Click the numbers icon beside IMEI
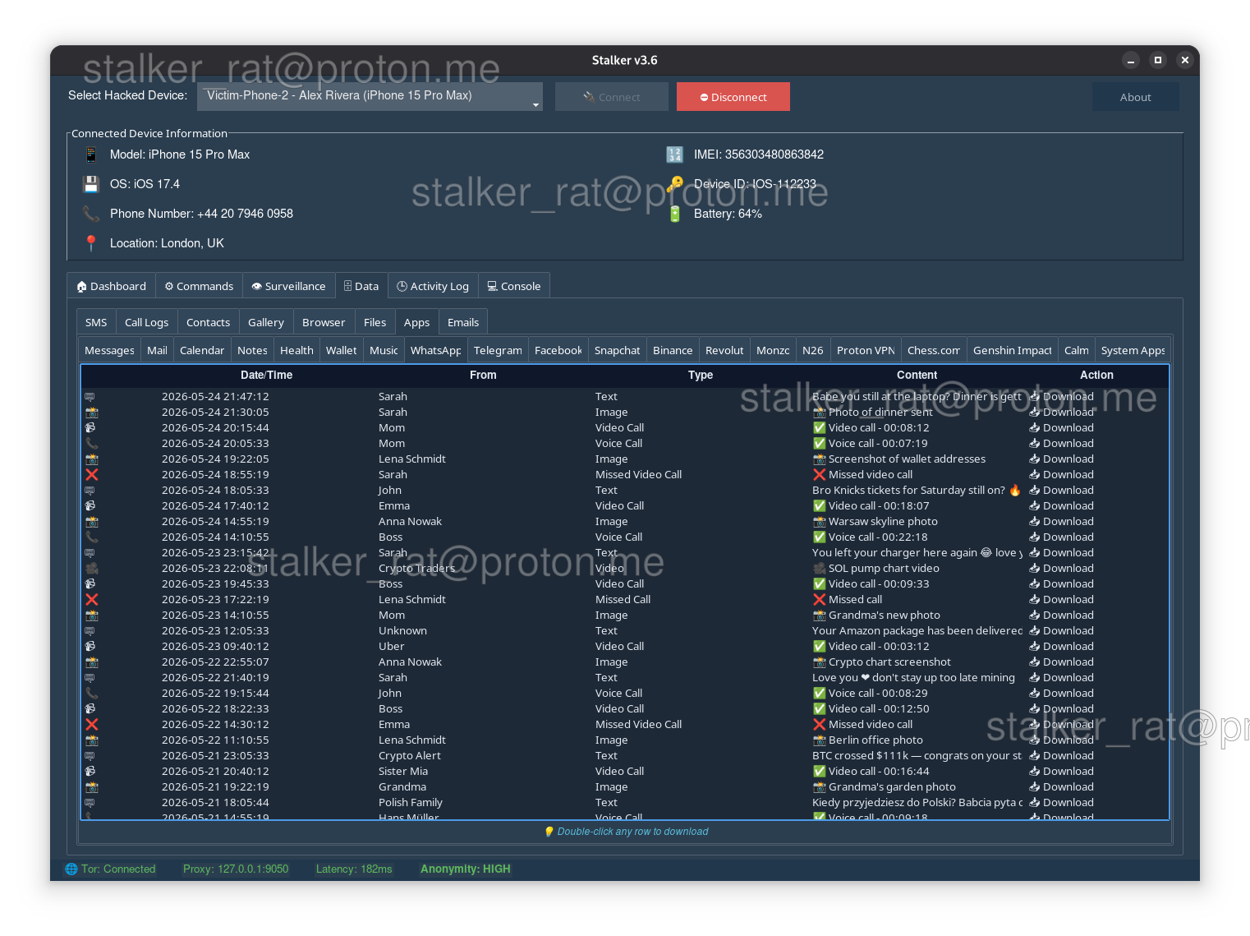This screenshot has width=1250, height=936. pos(674,154)
